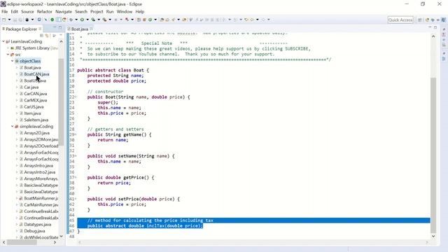
Task: Expand the JRE System Library node
Action: pos(8,48)
